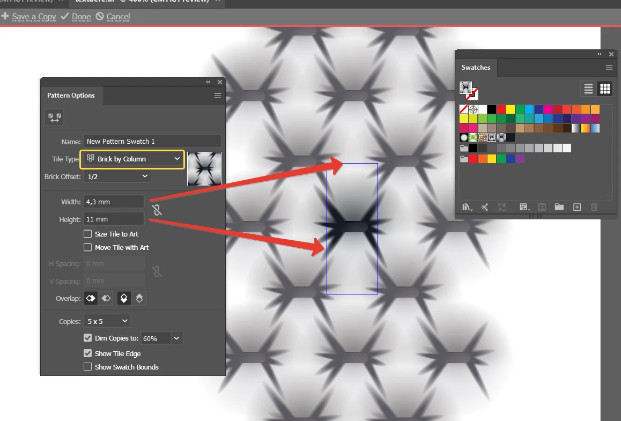Click the Height field showing 11 mm

(114, 219)
